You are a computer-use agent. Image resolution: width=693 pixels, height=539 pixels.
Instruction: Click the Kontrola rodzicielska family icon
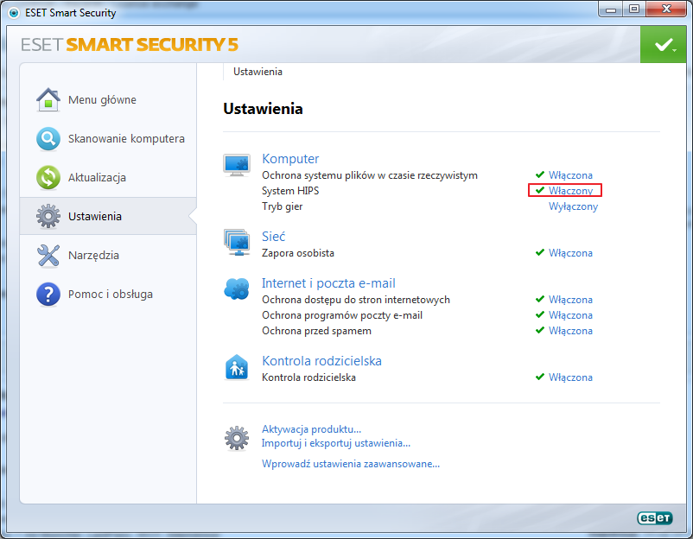point(237,367)
